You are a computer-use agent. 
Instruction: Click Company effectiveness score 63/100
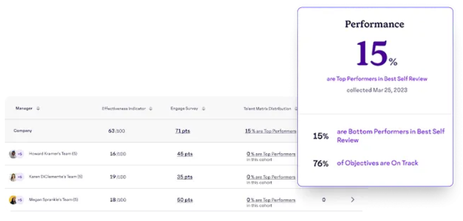click(x=117, y=131)
